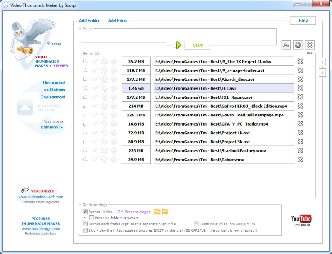
Task: Move selected item down with arrow button
Action: [322, 73]
